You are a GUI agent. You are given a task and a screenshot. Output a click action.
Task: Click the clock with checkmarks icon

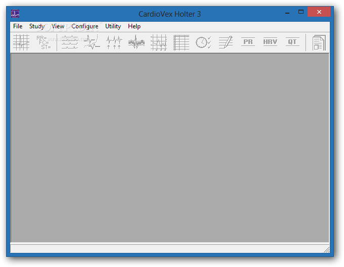tap(203, 42)
